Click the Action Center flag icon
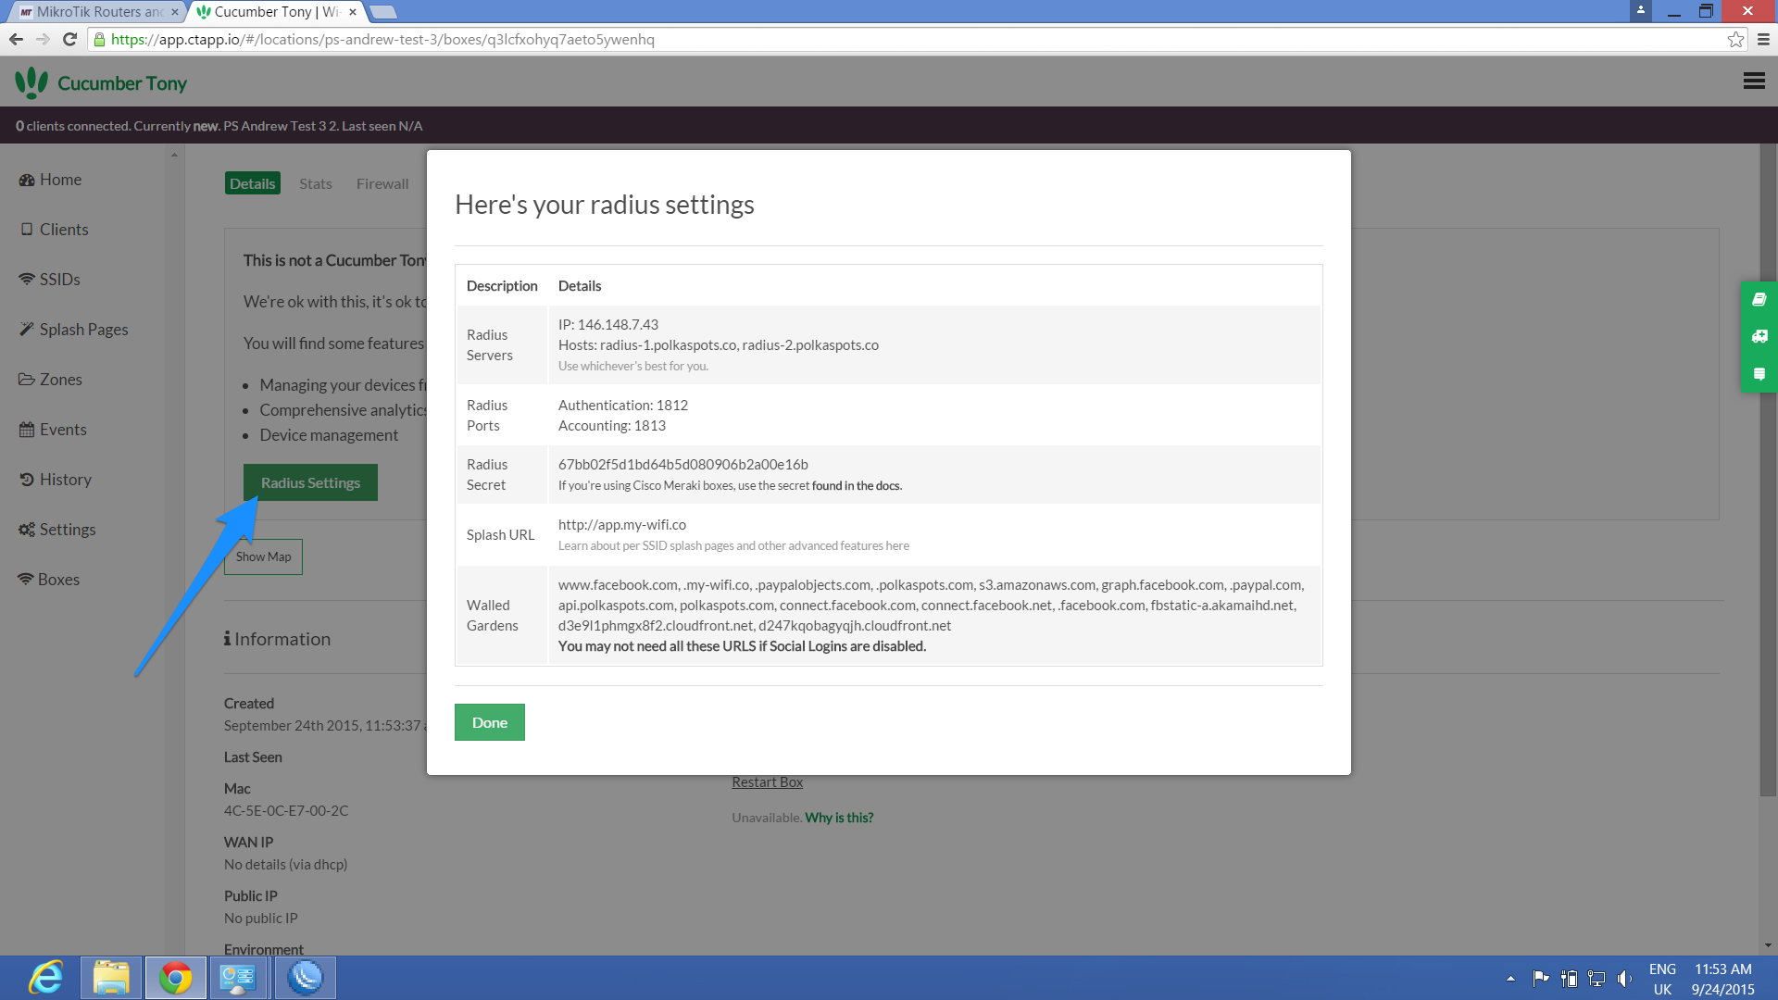This screenshot has width=1778, height=1000. tap(1541, 978)
